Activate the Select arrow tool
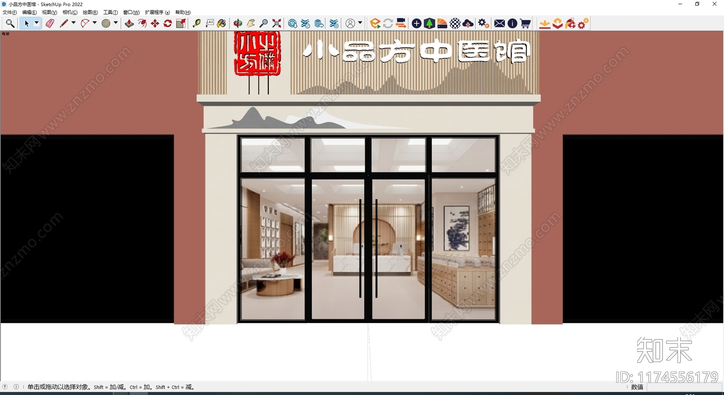Image resolution: width=724 pixels, height=395 pixels. pos(27,23)
